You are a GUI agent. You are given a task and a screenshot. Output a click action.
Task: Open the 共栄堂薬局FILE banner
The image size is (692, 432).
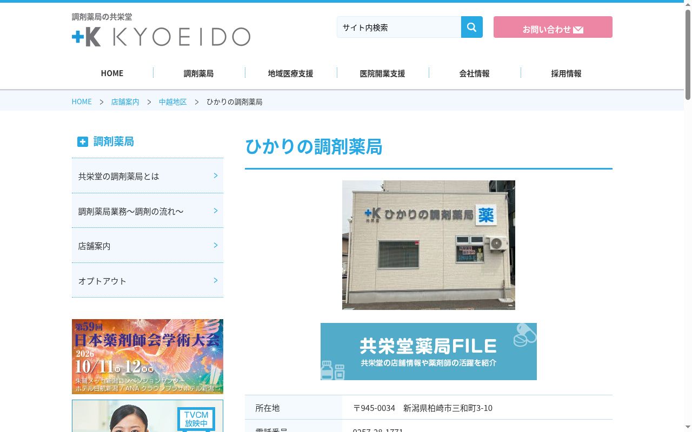click(x=429, y=352)
